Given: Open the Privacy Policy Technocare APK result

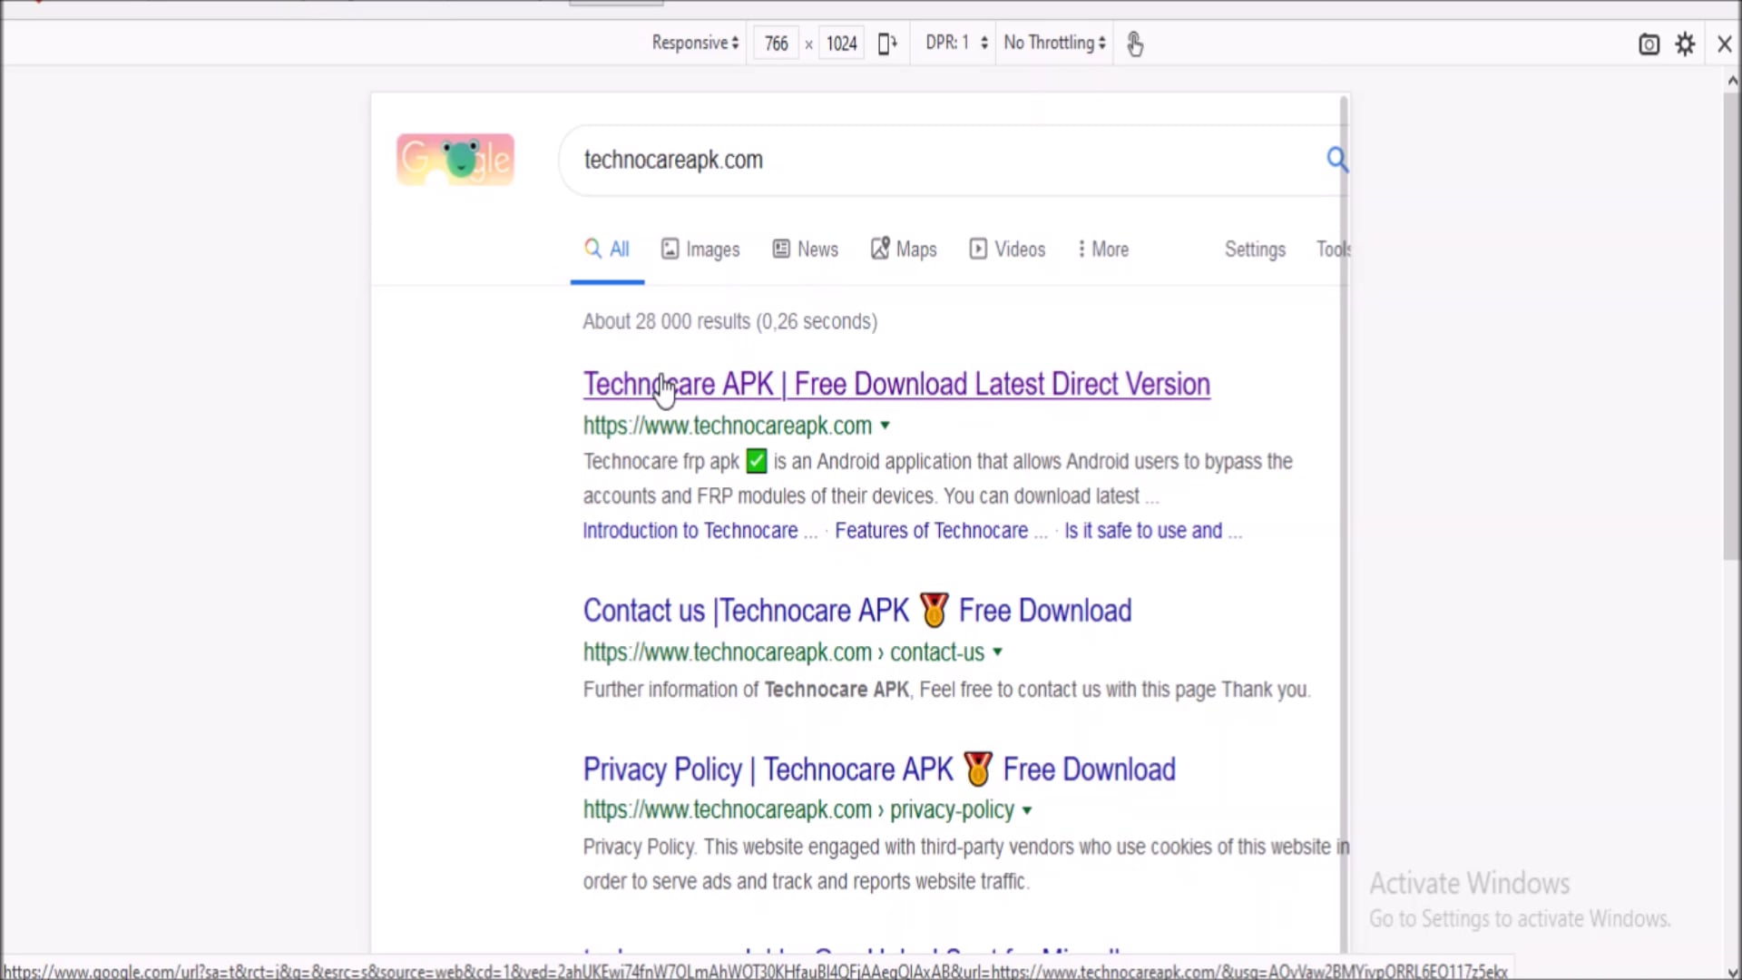Looking at the screenshot, I should coord(879,769).
